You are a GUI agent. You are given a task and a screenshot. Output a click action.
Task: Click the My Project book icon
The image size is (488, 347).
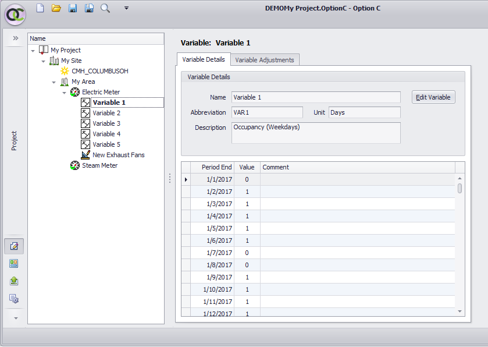44,50
